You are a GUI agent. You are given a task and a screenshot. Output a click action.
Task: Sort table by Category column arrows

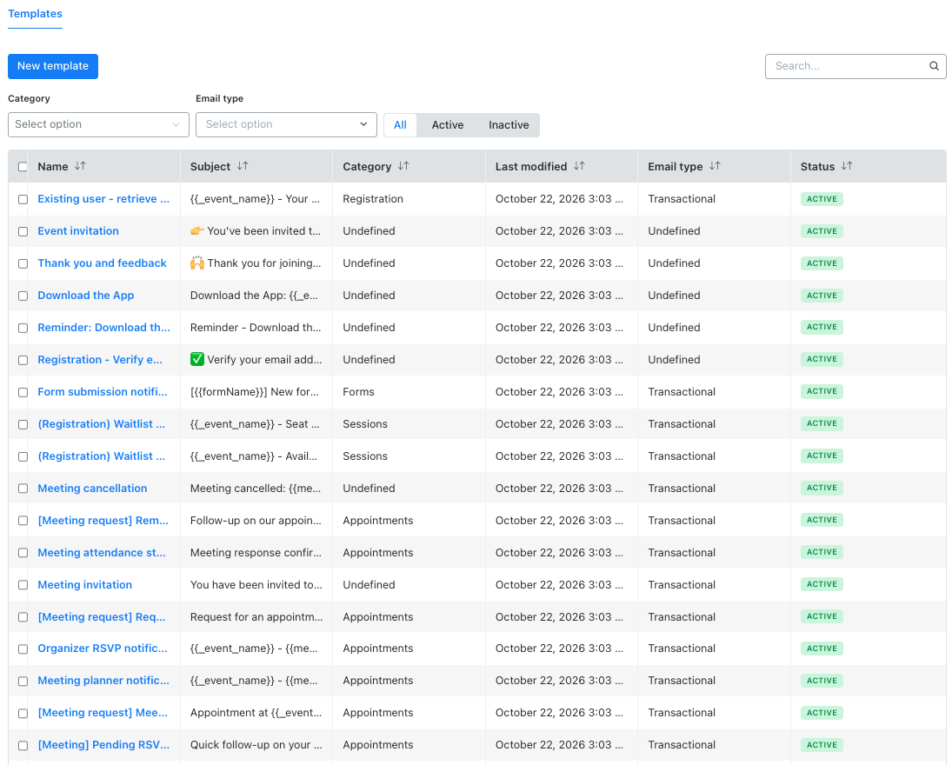tap(403, 166)
